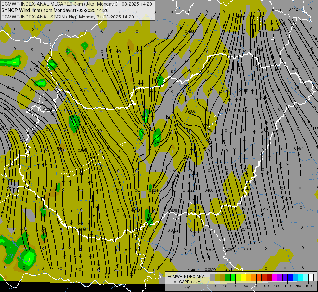Click the pure yellow legend swatch
This screenshot has height=292, width=318.
[x=243, y=277]
